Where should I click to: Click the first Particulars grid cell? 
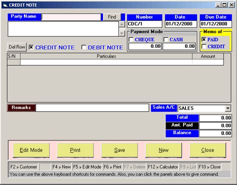click(106, 62)
